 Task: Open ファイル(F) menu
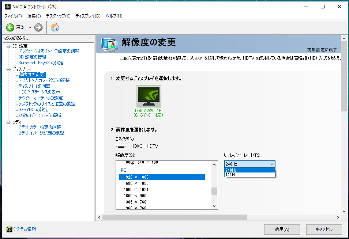tap(13, 16)
